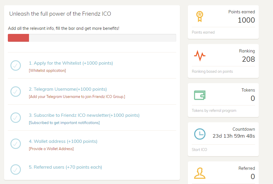
Task: Click the Countdown timer value
Action: 234,136
